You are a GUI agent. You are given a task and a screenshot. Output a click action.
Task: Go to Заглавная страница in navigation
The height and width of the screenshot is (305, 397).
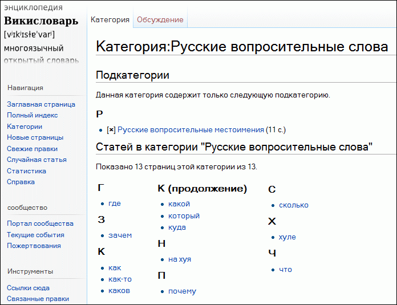click(x=41, y=104)
